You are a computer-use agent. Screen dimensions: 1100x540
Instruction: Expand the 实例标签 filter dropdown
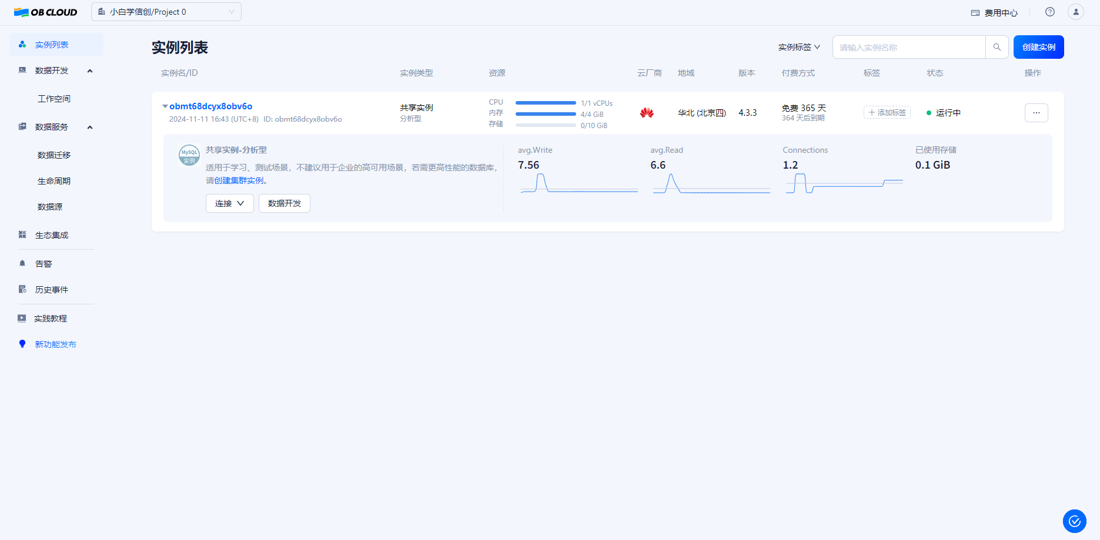click(x=799, y=47)
